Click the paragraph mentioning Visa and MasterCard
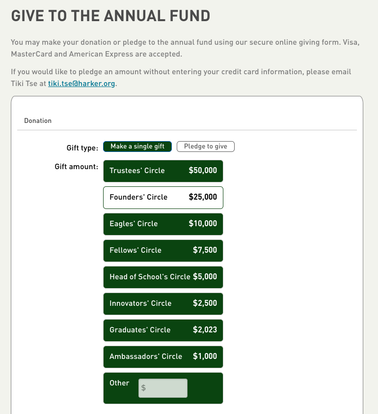The image size is (378, 414). [185, 48]
